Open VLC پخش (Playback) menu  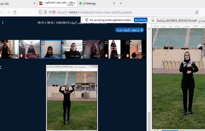[x=163, y=26]
